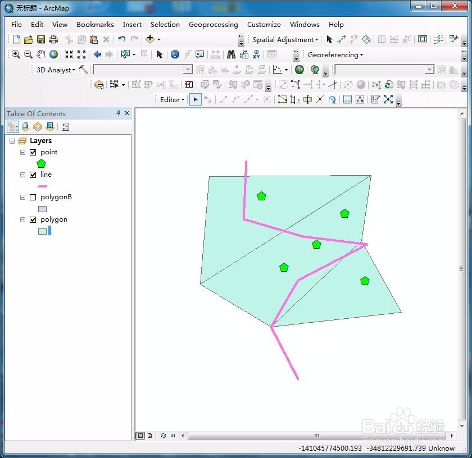Open a map document with Open icon
The width and height of the screenshot is (472, 458).
29,39
